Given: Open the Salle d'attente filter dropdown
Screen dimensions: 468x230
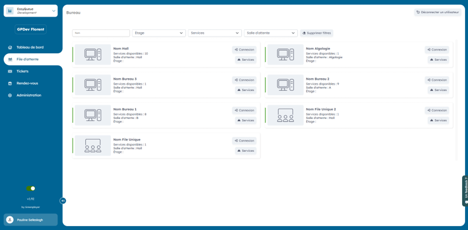Looking at the screenshot, I should click(x=270, y=33).
